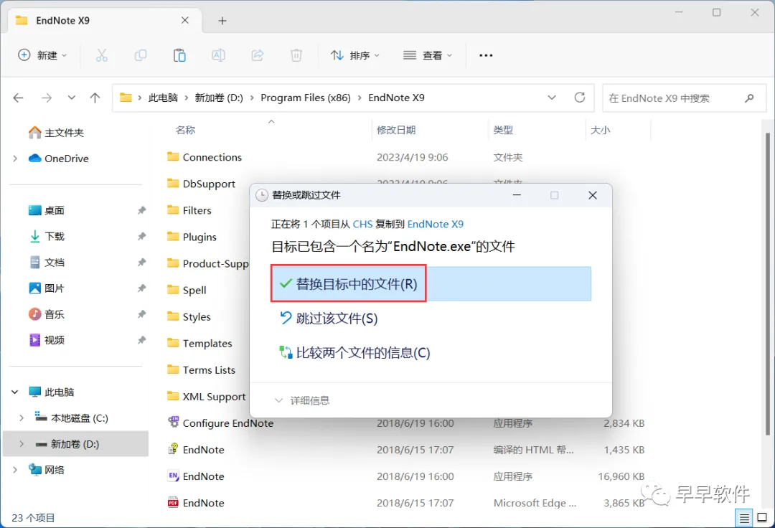
Task: Click the Delete trash icon
Action: [296, 55]
